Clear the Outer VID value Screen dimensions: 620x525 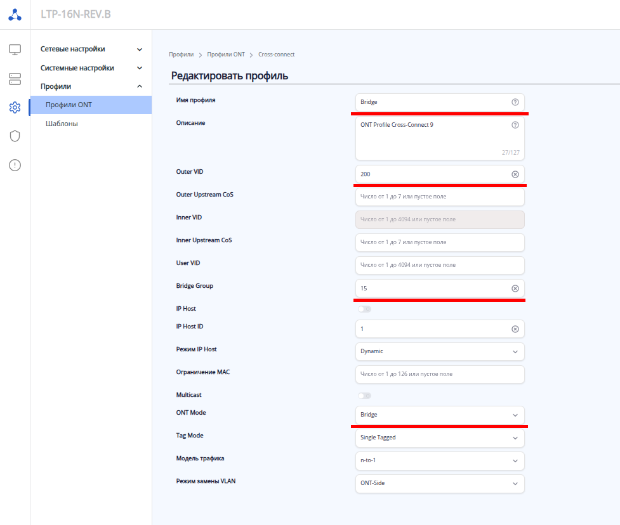[x=515, y=174]
